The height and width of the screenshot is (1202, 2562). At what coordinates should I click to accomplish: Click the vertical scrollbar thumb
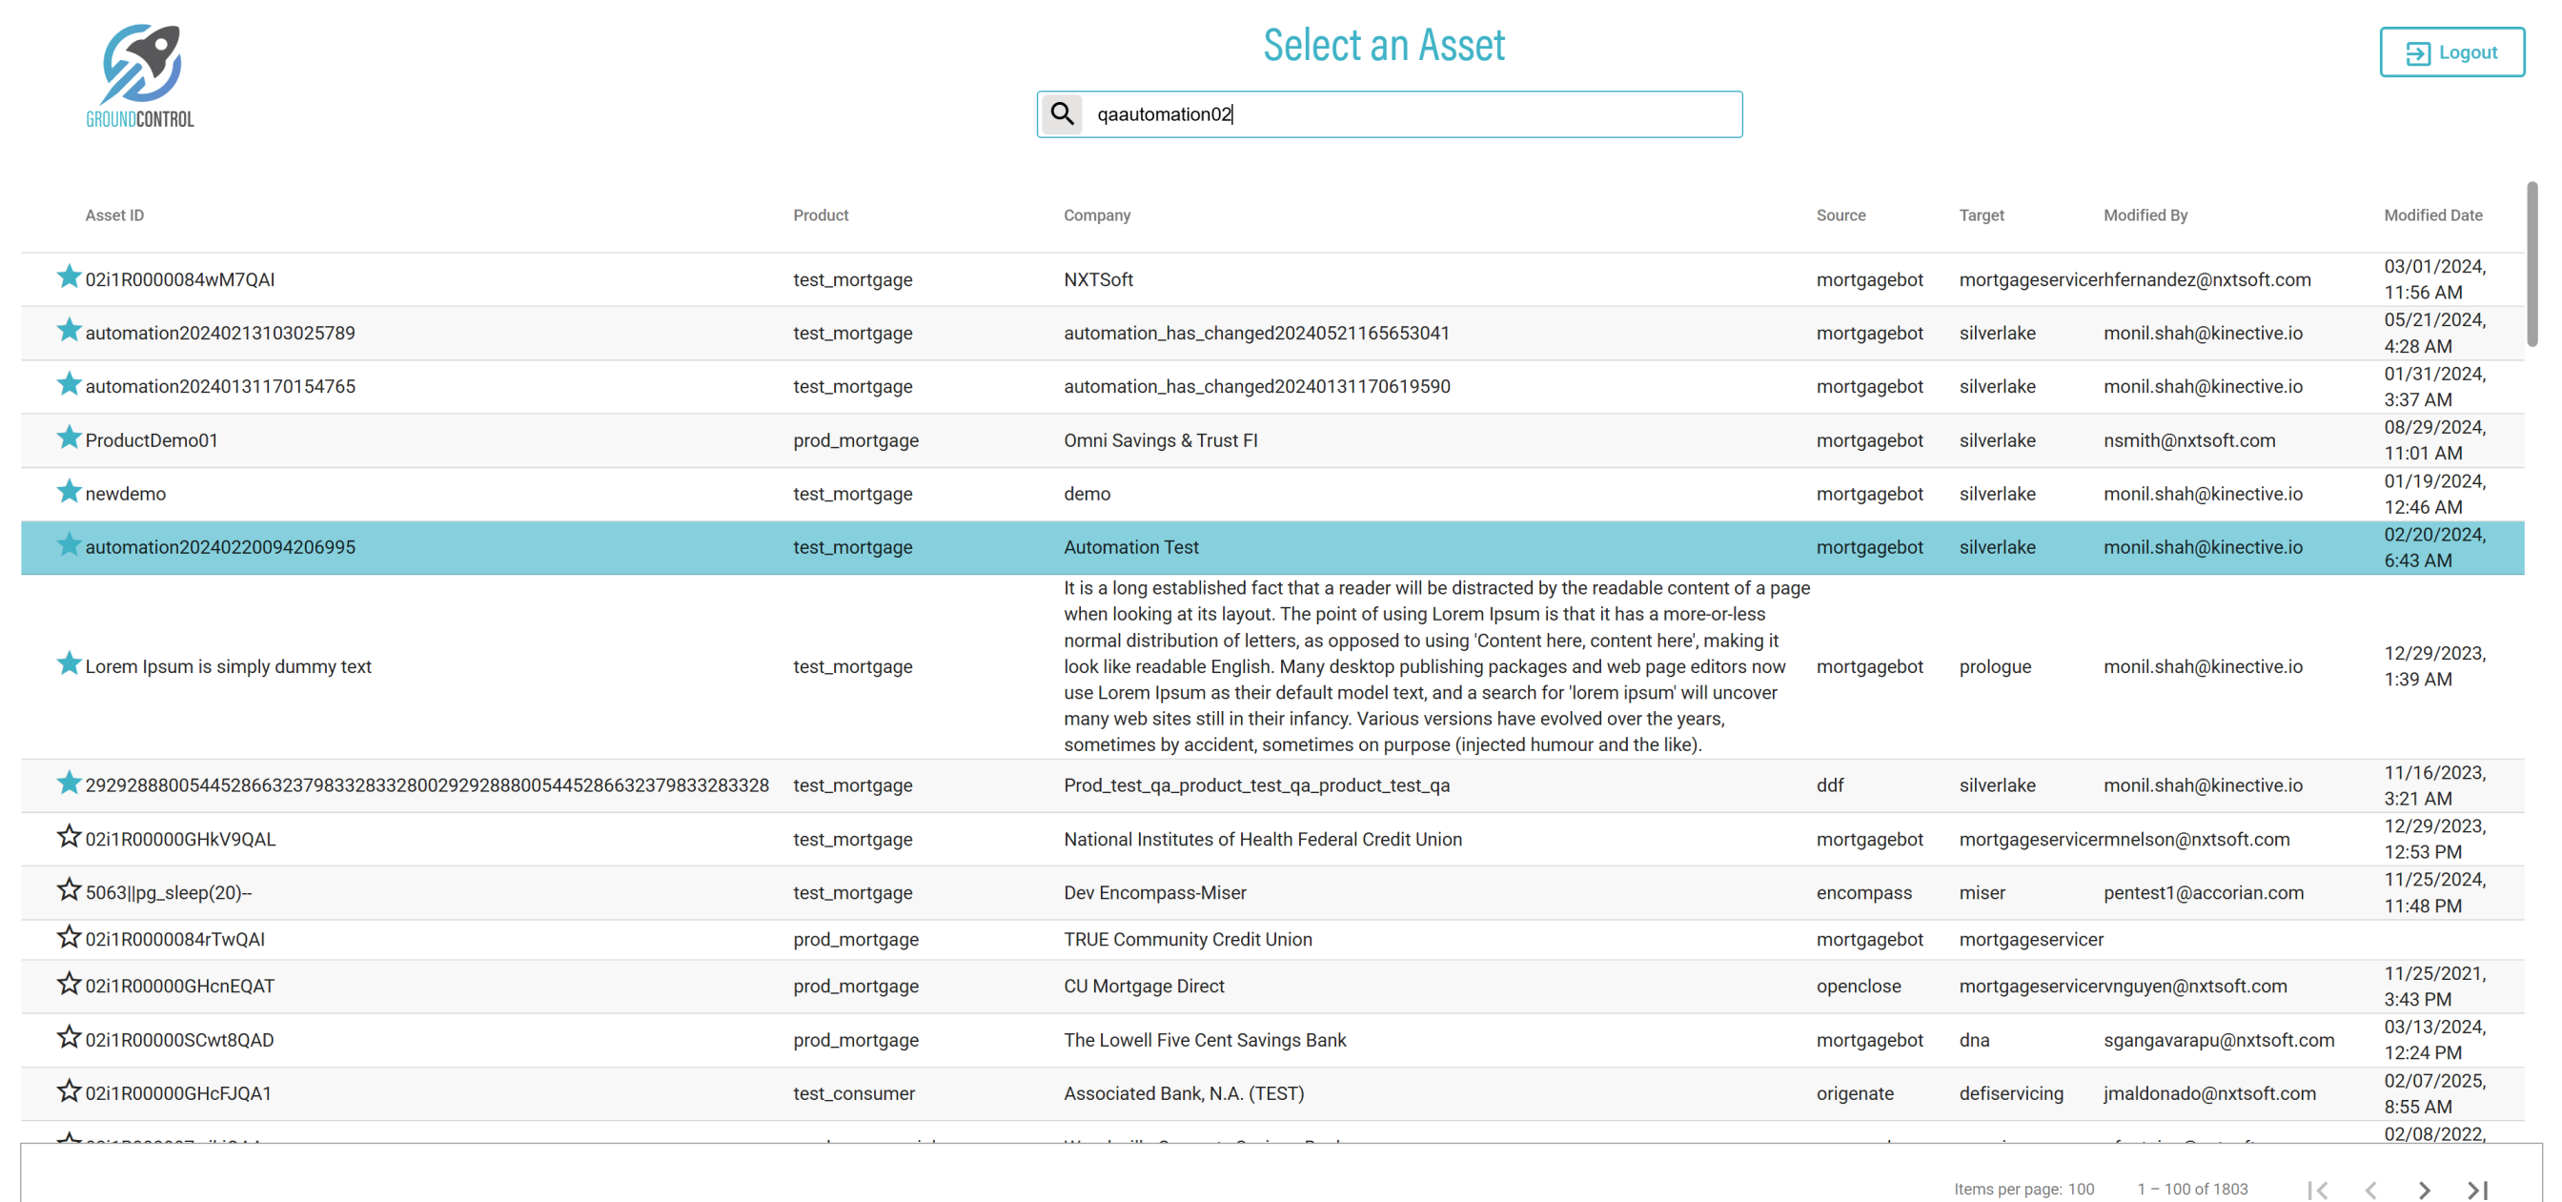pyautogui.click(x=2531, y=264)
